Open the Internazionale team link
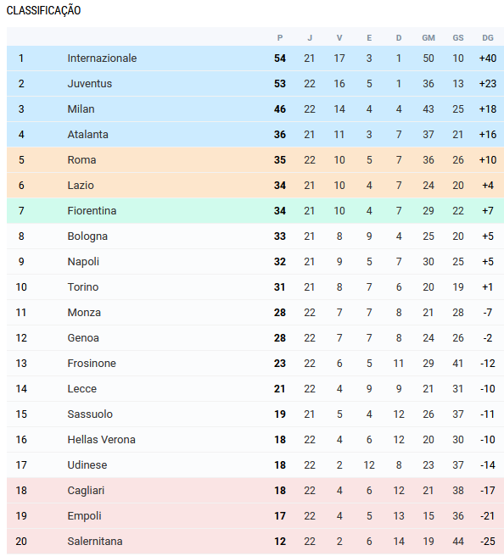Screen dimensions: 504x556 102,58
